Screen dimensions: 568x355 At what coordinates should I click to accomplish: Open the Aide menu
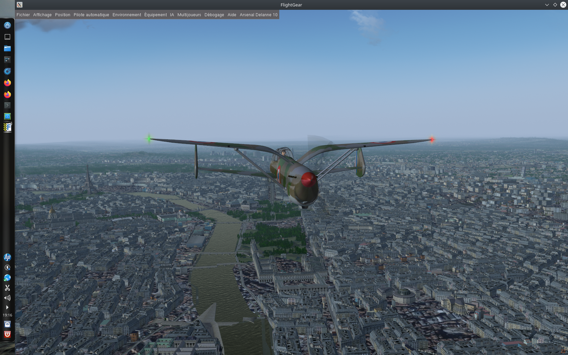click(x=232, y=15)
